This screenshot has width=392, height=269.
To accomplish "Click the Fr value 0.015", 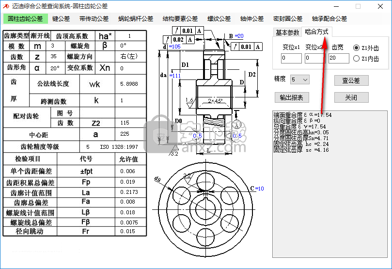I will tap(127, 231).
